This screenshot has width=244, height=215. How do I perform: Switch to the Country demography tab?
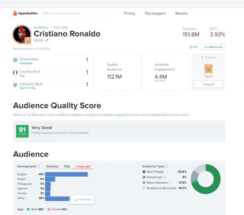coord(52,166)
